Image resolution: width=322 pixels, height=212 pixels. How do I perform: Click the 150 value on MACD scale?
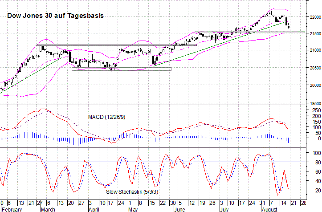[317, 122]
